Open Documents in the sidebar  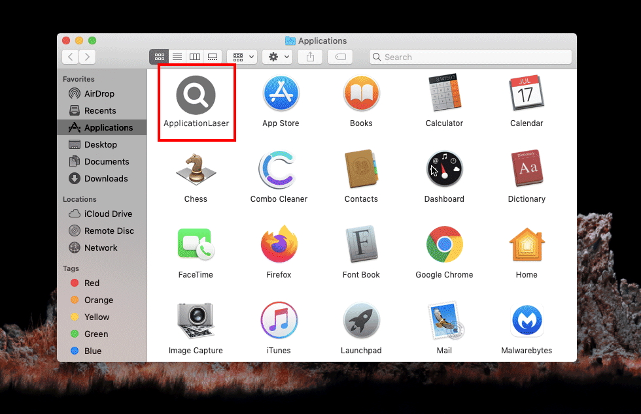[102, 162]
